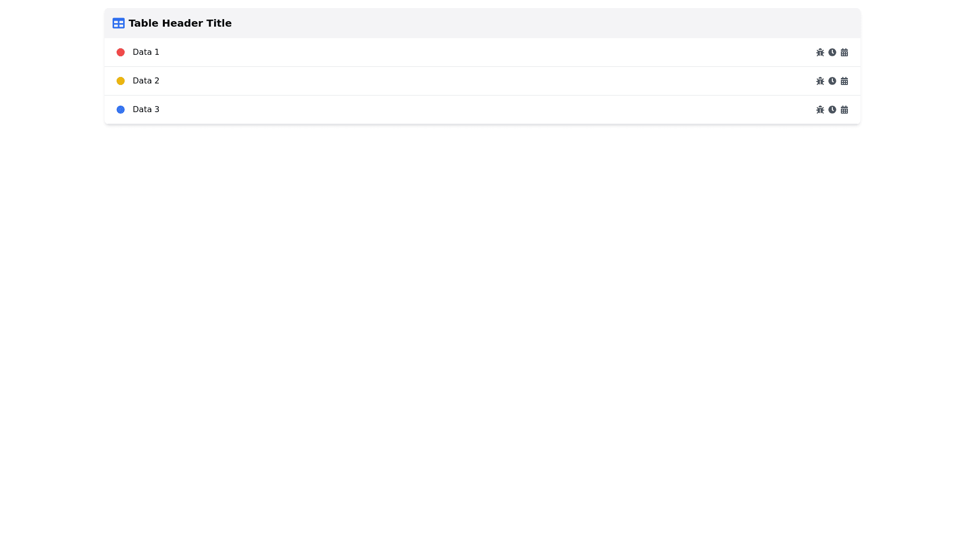Select the clock icon on Data 2 row
The width and height of the screenshot is (965, 543).
point(832,81)
